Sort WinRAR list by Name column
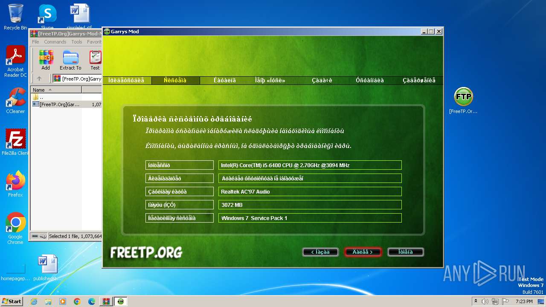 56,90
